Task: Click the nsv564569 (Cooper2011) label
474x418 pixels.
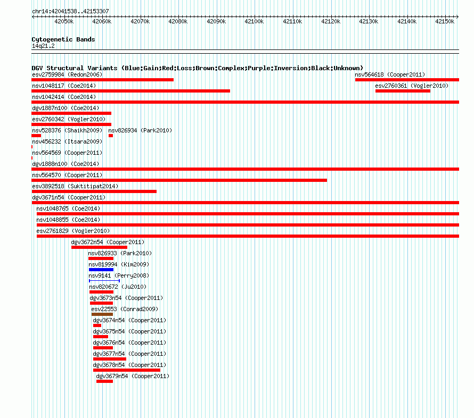Action: [x=67, y=153]
